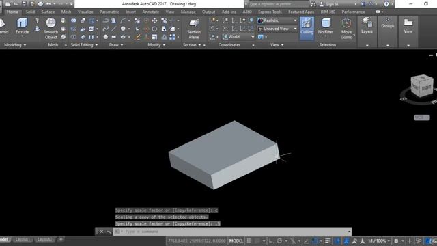Add a new layout with plus button

(61, 239)
